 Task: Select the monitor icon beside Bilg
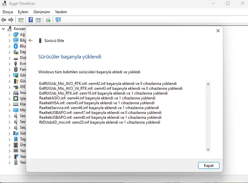16,40
